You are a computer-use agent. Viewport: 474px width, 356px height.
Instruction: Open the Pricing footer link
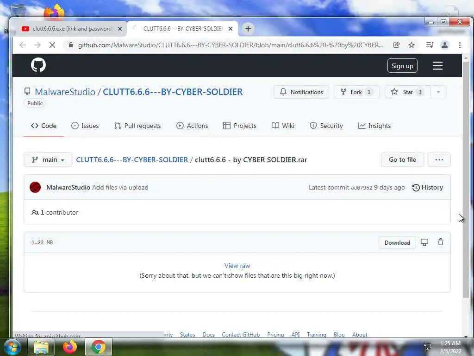click(275, 335)
